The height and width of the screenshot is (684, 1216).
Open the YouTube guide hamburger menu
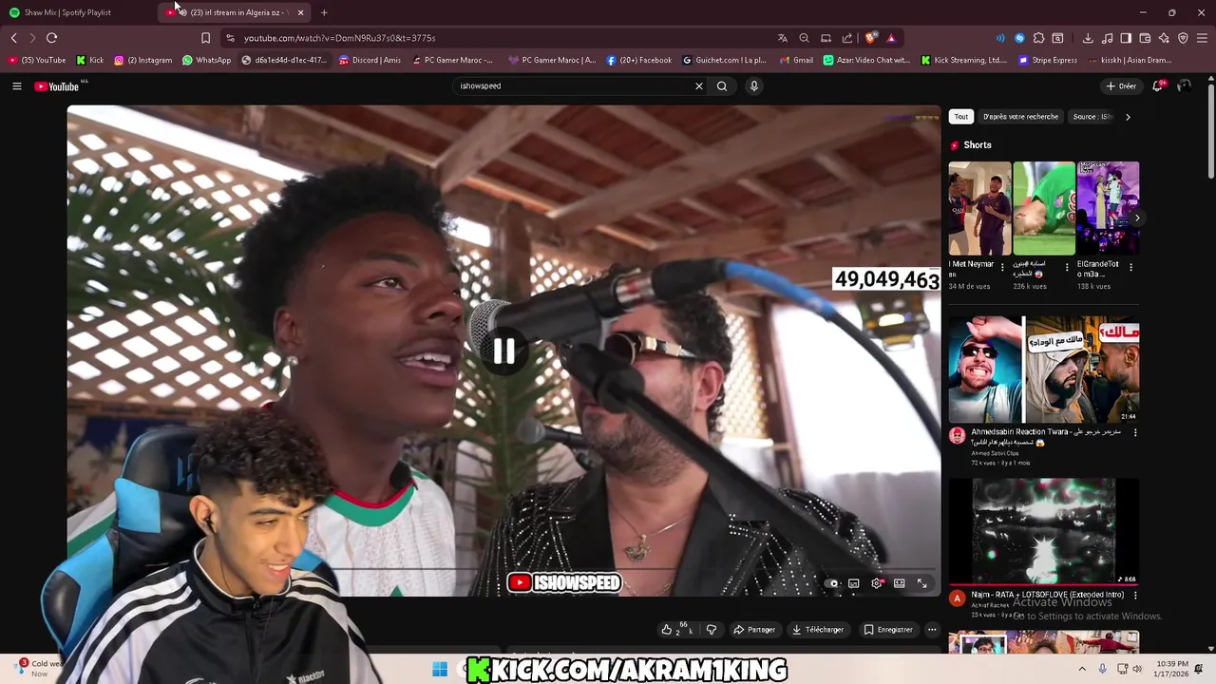(x=16, y=86)
